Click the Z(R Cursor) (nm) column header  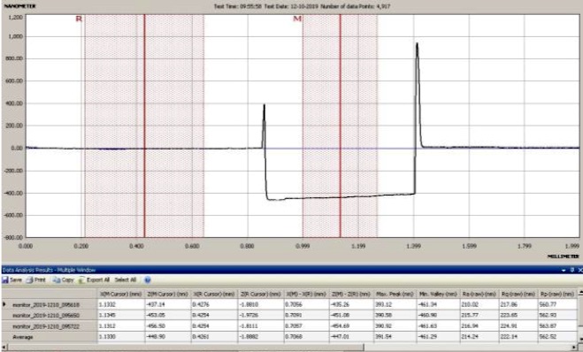coord(260,294)
